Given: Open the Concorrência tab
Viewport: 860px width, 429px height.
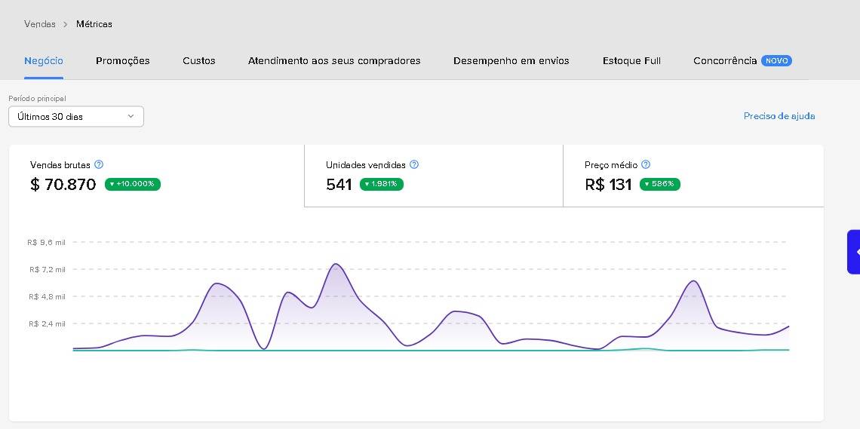Looking at the screenshot, I should pyautogui.click(x=725, y=60).
